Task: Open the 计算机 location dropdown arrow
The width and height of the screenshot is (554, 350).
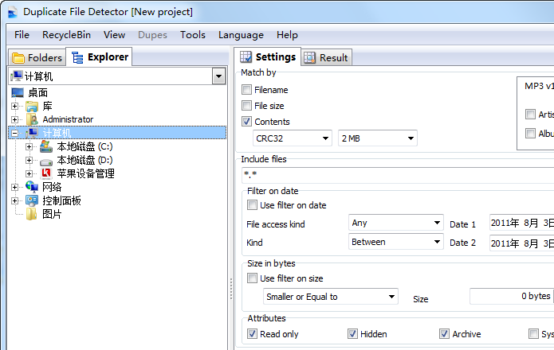Action: [x=219, y=76]
